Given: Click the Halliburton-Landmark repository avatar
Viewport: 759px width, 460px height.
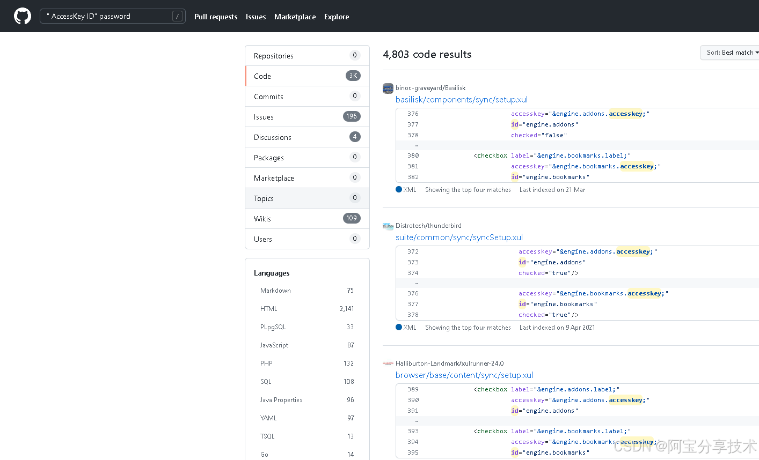Looking at the screenshot, I should pos(388,363).
